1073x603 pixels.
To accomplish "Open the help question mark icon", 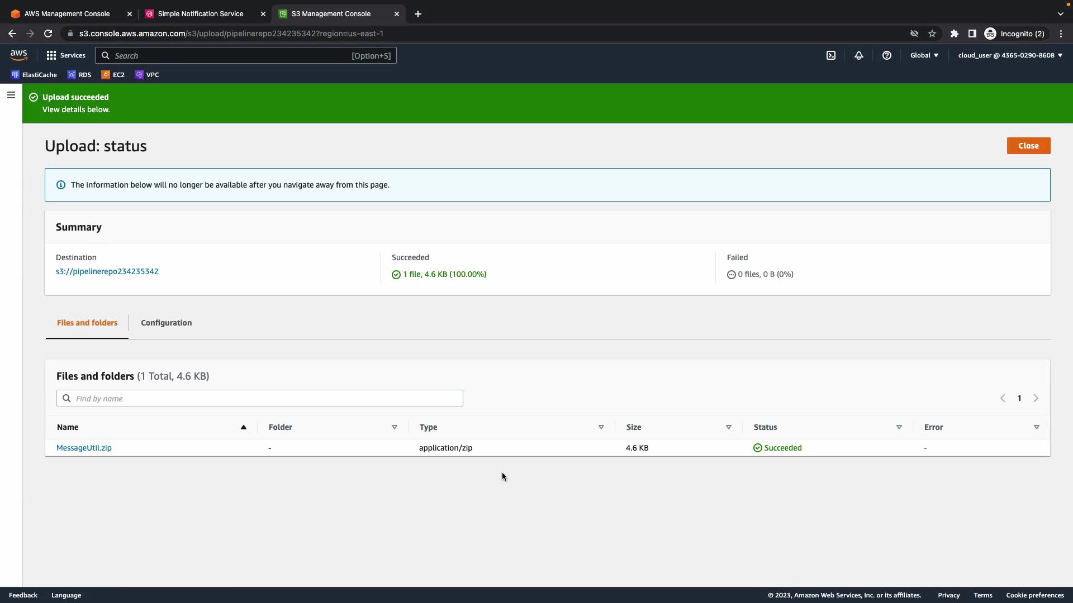I will pos(887,55).
